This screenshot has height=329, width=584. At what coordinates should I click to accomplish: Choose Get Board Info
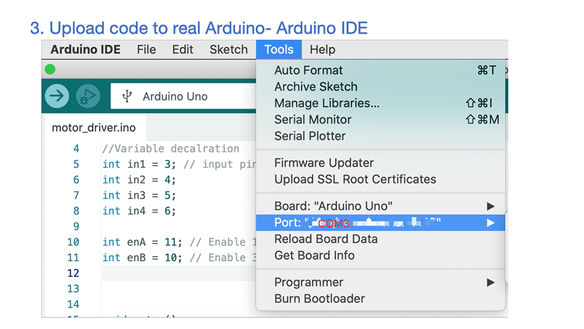381,255
